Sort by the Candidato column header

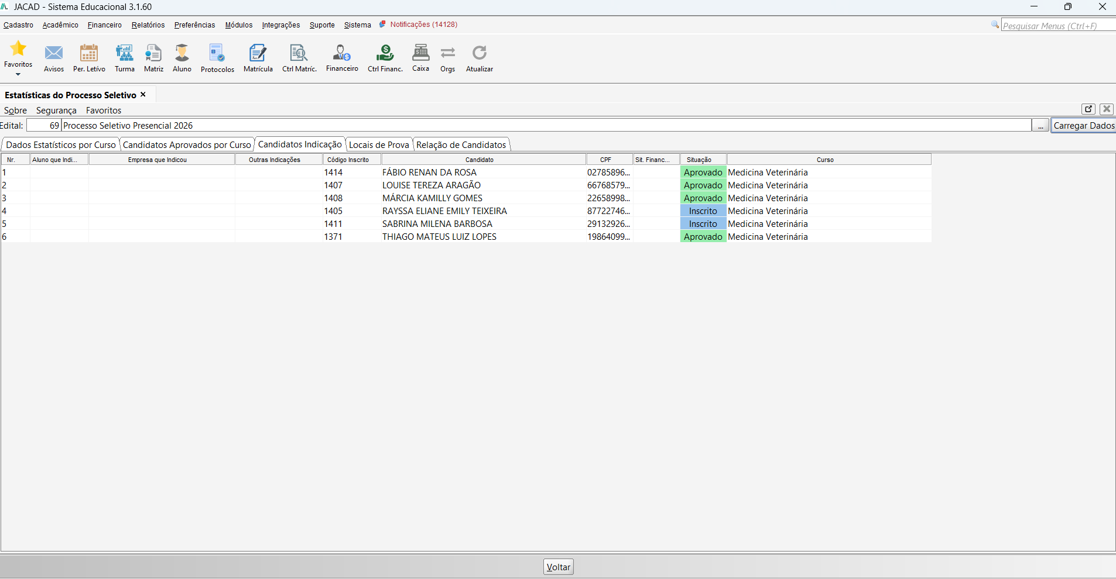click(x=484, y=160)
